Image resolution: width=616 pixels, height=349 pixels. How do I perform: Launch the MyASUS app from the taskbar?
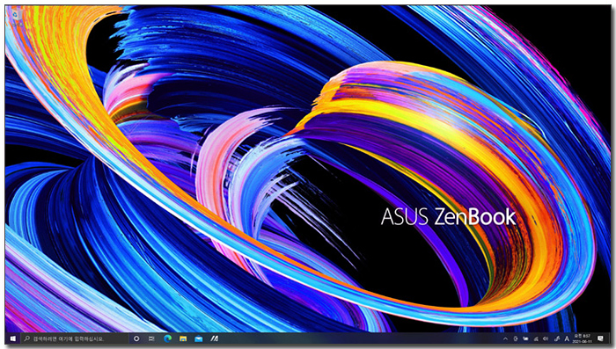click(214, 338)
